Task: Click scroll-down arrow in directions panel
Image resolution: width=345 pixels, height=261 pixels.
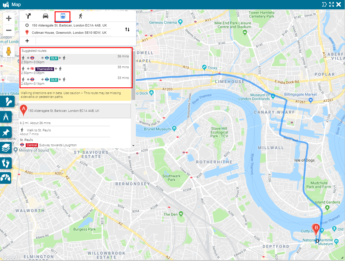Action: coord(134,145)
